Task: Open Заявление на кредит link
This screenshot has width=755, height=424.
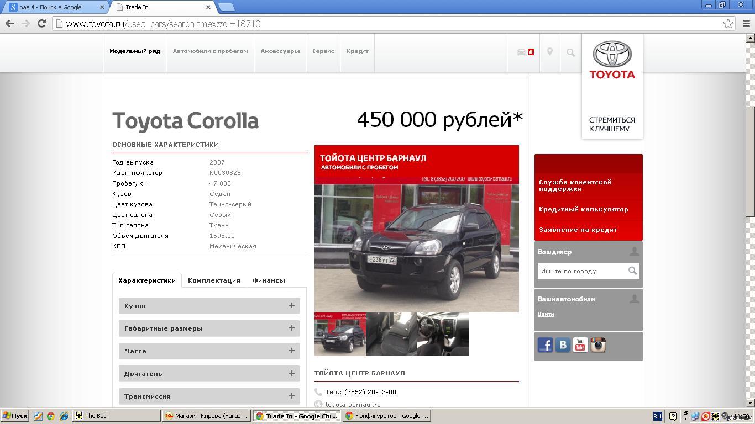Action: [578, 230]
